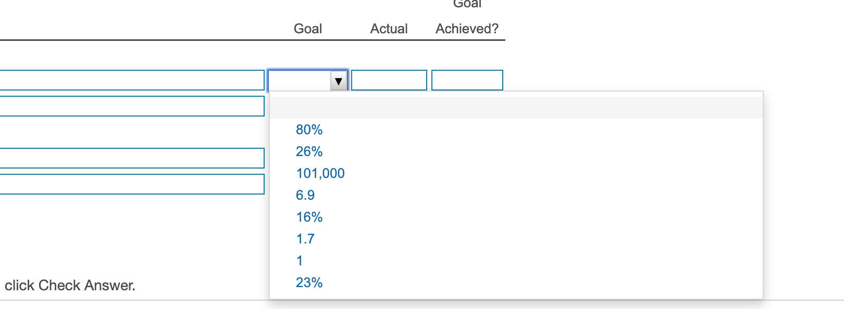Select 101,000 in the dropdown list
This screenshot has height=309, width=844.
320,173
